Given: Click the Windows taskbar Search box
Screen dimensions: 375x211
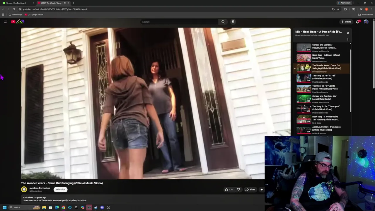Looking at the screenshot, I should [25, 207].
